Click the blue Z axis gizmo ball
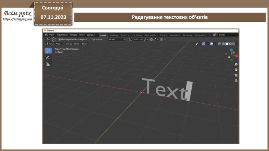Image resolution: width=269 pixels, height=151 pixels. tap(231, 50)
